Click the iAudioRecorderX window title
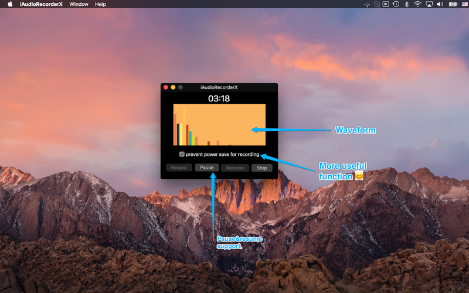 point(219,87)
